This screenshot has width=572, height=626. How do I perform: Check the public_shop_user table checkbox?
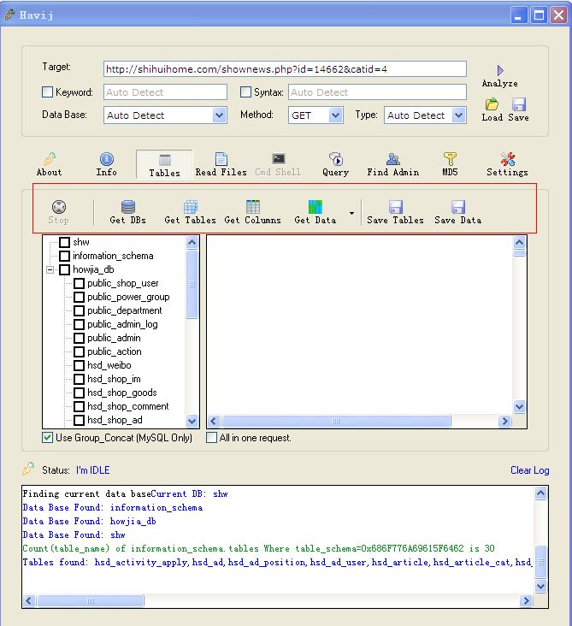coord(79,283)
